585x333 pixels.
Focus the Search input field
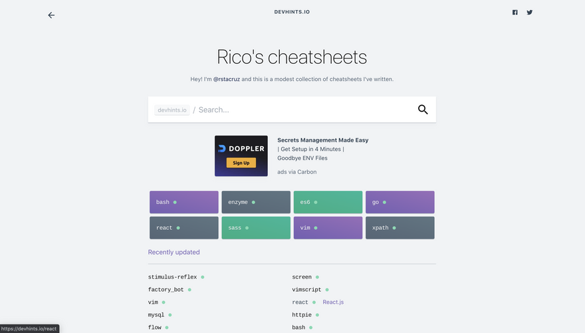pyautogui.click(x=302, y=110)
